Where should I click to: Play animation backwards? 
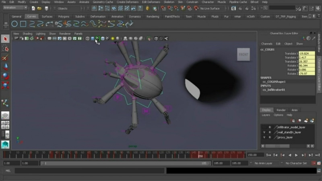[x=289, y=155]
